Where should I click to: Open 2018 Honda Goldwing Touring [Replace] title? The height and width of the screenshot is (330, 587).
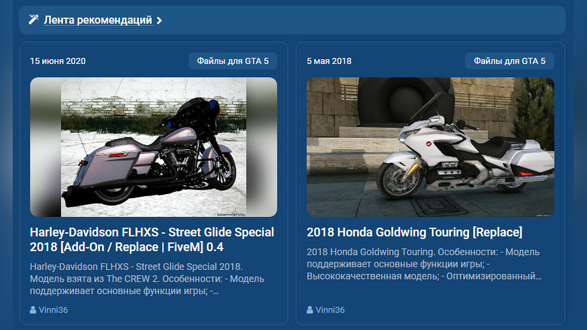(414, 232)
